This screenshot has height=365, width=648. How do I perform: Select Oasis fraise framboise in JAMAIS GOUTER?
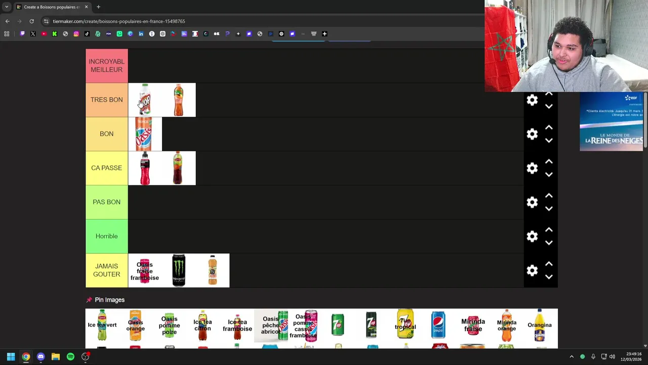(x=145, y=270)
